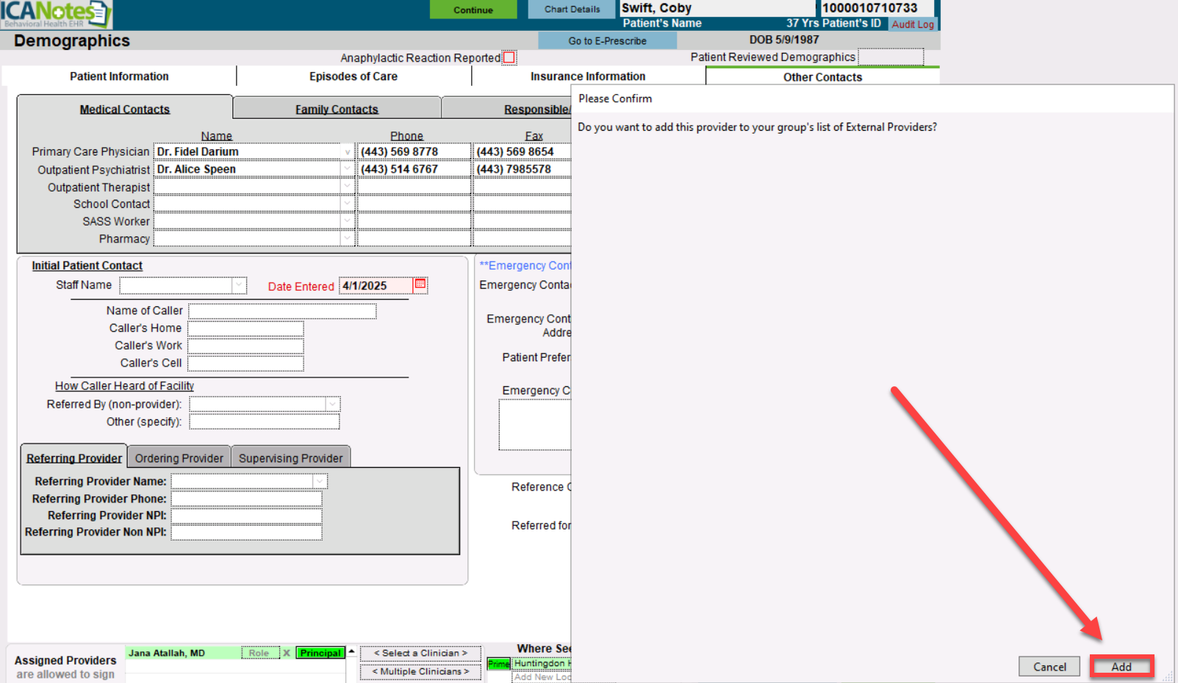The height and width of the screenshot is (683, 1178).
Task: Click the green Principal provider badge
Action: pos(320,653)
